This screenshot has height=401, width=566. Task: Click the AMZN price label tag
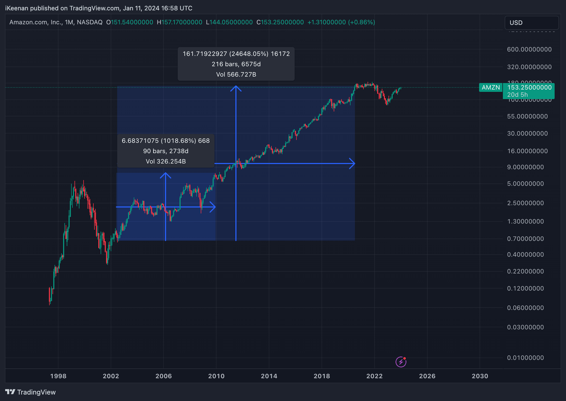coord(491,87)
